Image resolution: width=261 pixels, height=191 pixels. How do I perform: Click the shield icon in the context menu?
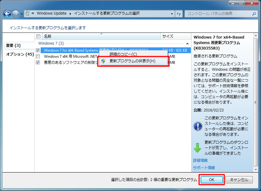point(103,61)
